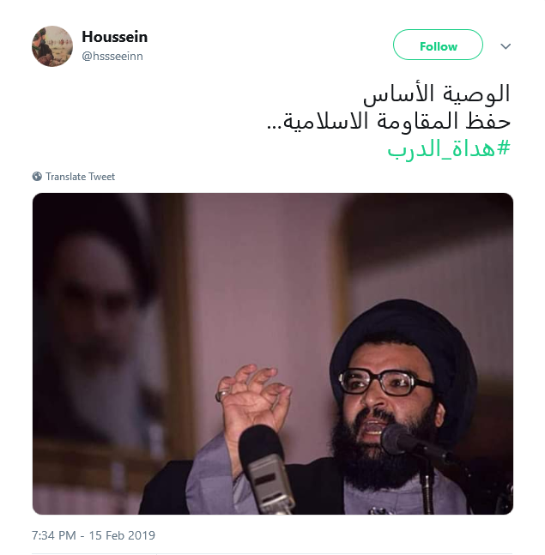The image size is (545, 555).
Task: Open Houssein's profile avatar picture
Action: (52, 46)
